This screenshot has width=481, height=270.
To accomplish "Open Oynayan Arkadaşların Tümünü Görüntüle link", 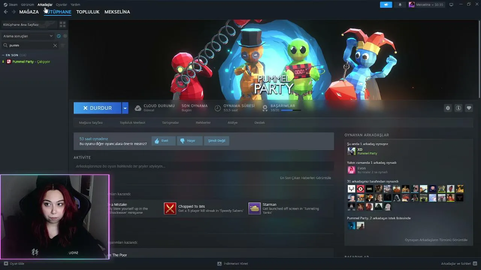I will click(436, 240).
